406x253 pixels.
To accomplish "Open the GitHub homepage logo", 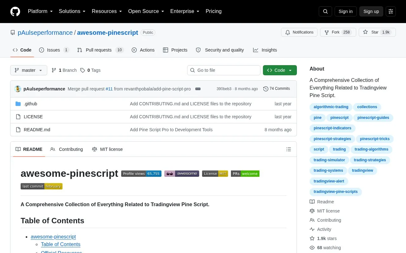I will click(x=15, y=11).
